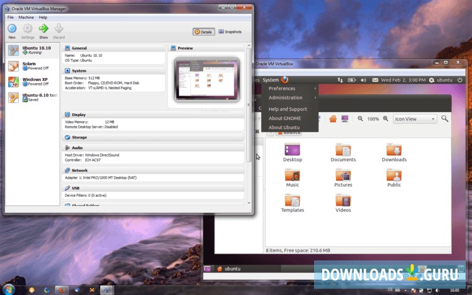Image resolution: width=472 pixels, height=295 pixels.
Task: Click the scroll-up arrow in details pane
Action: 249,45
